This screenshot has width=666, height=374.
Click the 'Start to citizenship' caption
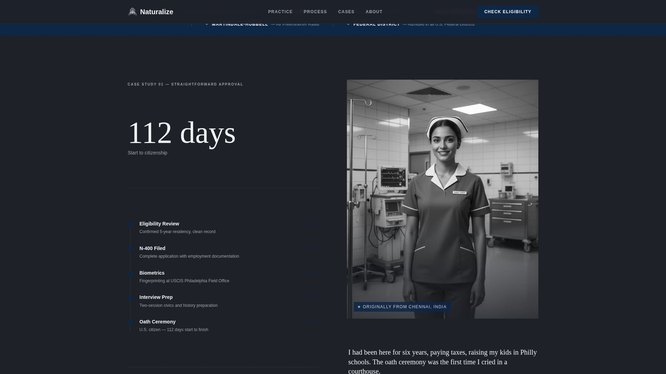[x=147, y=153]
